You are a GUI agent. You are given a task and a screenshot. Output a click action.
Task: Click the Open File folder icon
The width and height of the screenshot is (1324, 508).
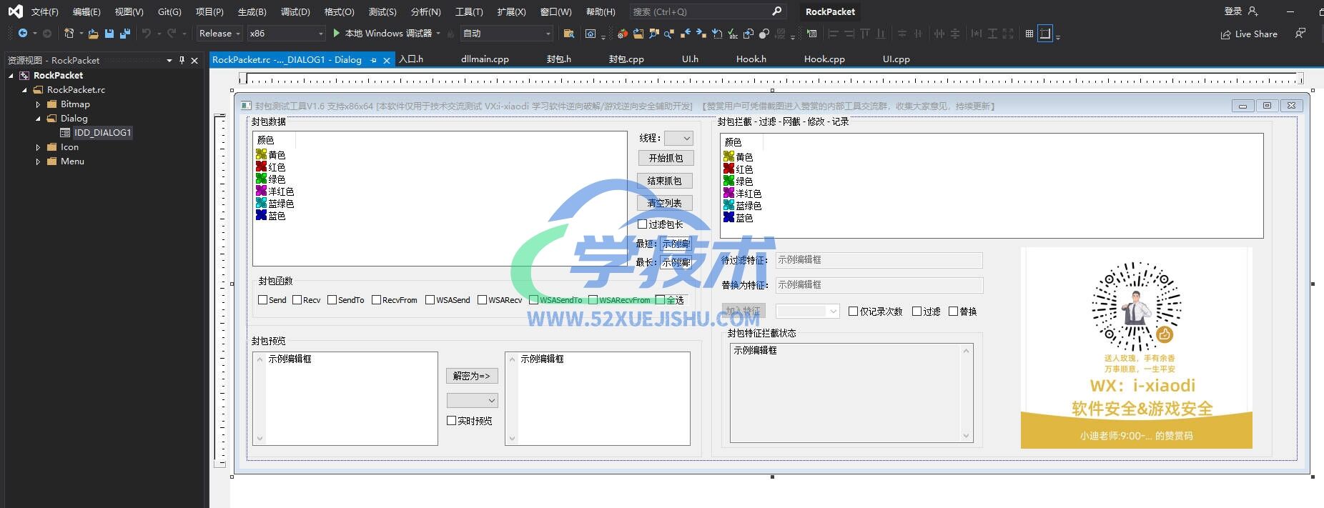(x=93, y=34)
